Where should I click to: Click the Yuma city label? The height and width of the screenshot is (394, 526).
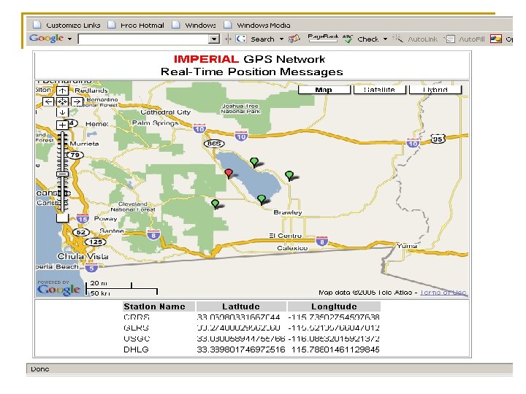pyautogui.click(x=407, y=246)
